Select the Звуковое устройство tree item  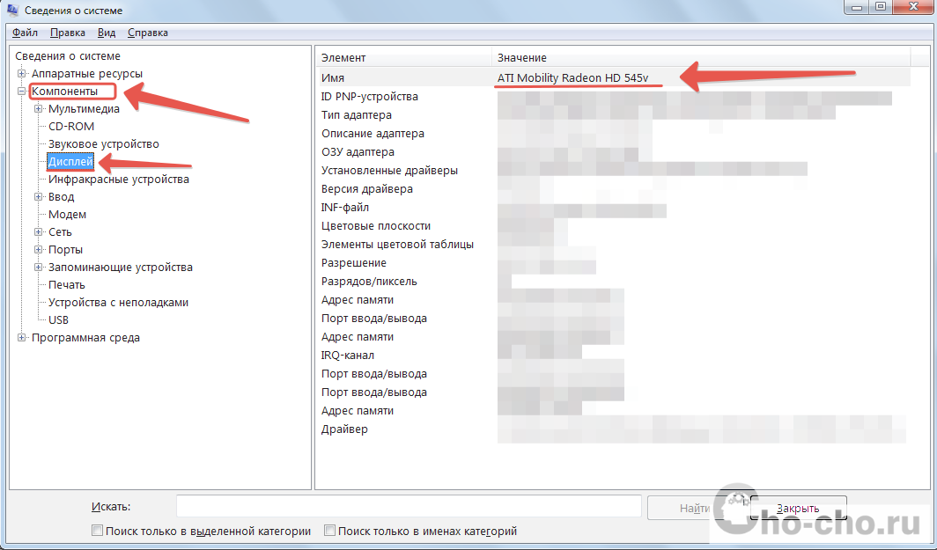(103, 144)
